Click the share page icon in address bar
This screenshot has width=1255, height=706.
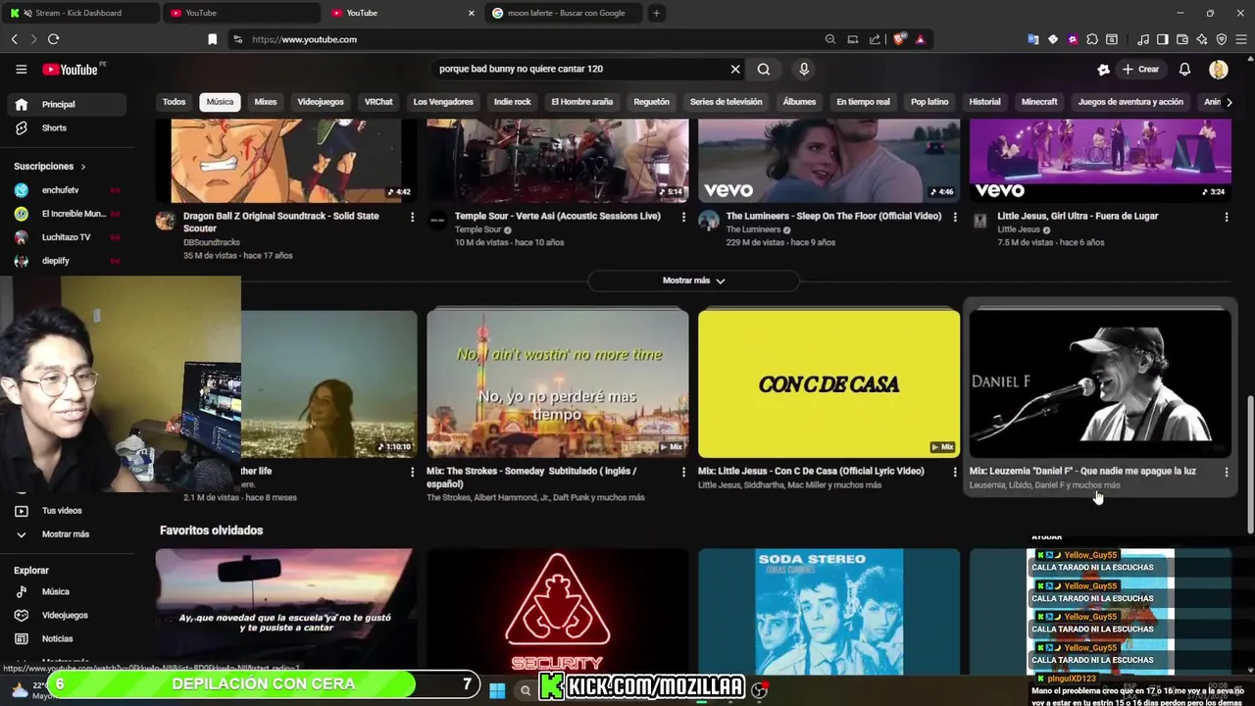click(x=875, y=39)
